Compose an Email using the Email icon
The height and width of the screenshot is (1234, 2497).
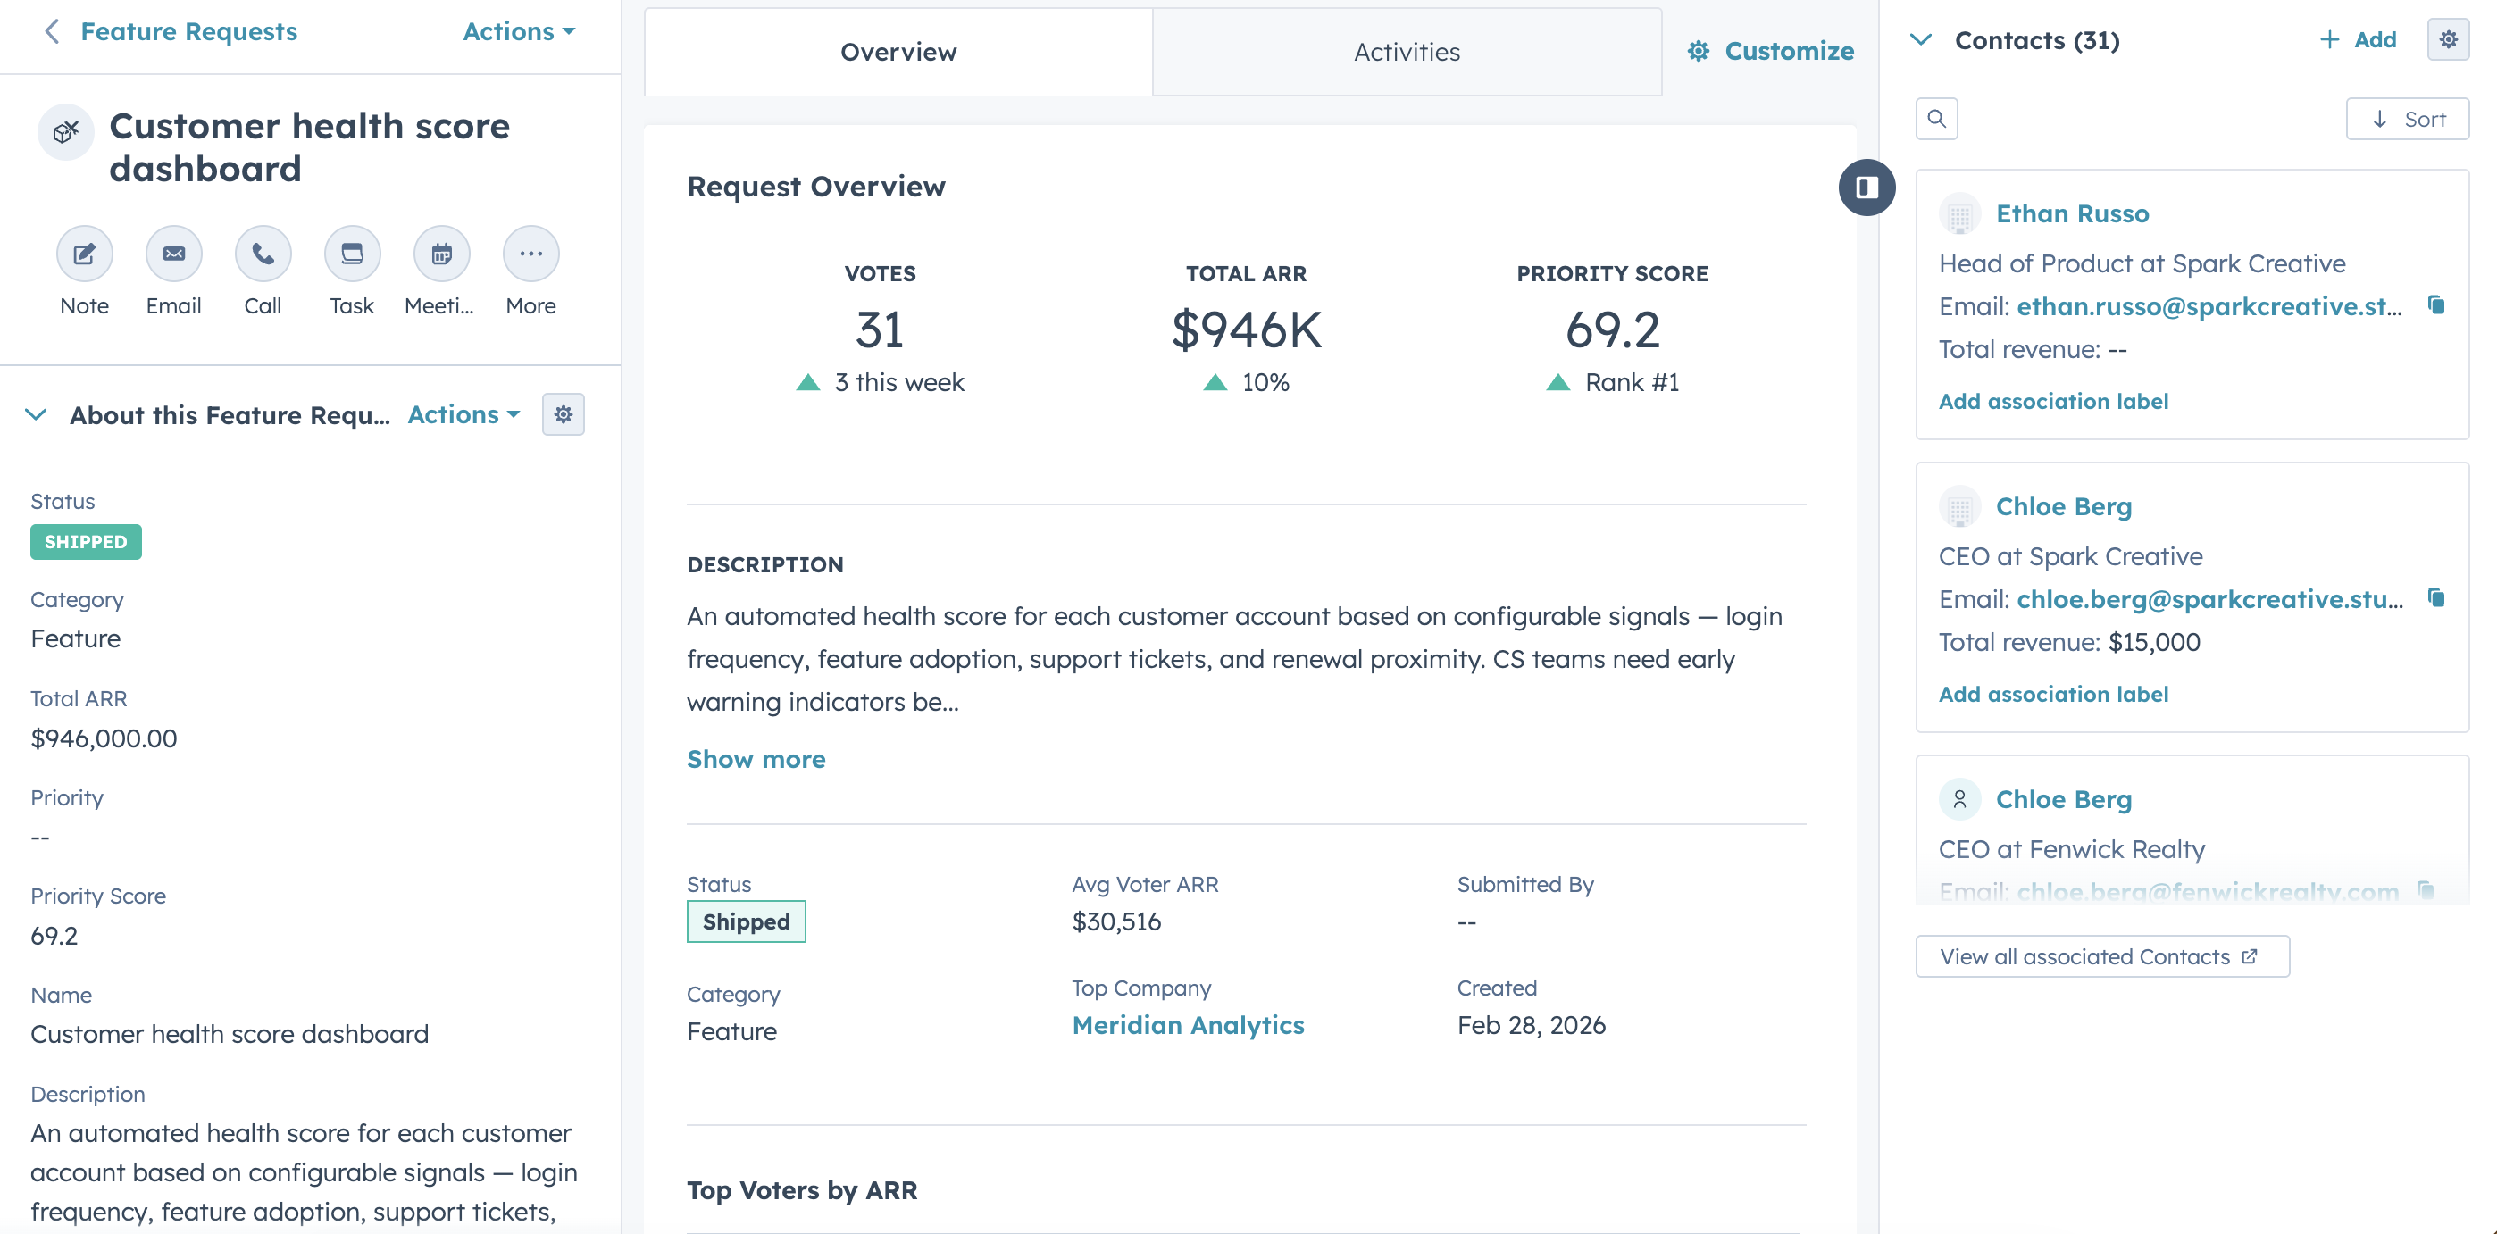pyautogui.click(x=172, y=253)
